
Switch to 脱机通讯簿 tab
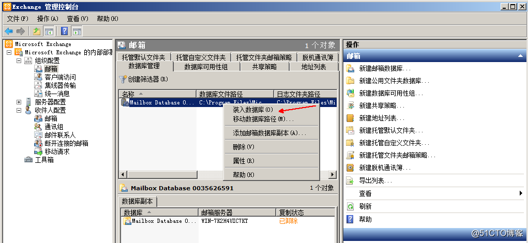pyautogui.click(x=318, y=57)
